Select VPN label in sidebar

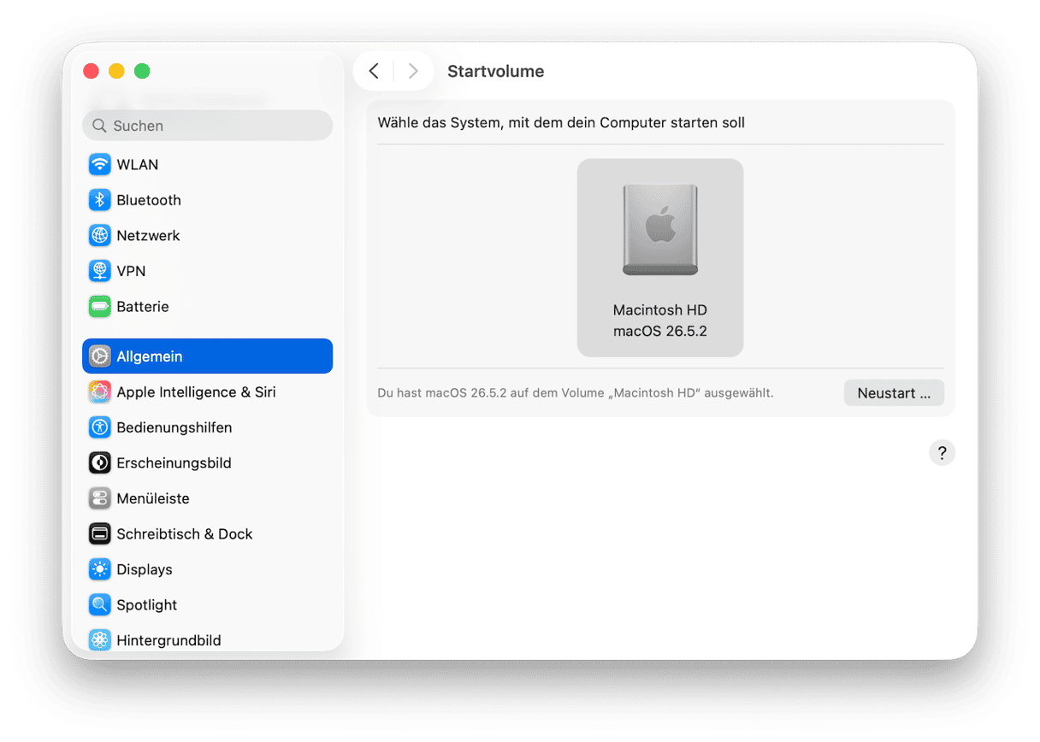coord(132,271)
